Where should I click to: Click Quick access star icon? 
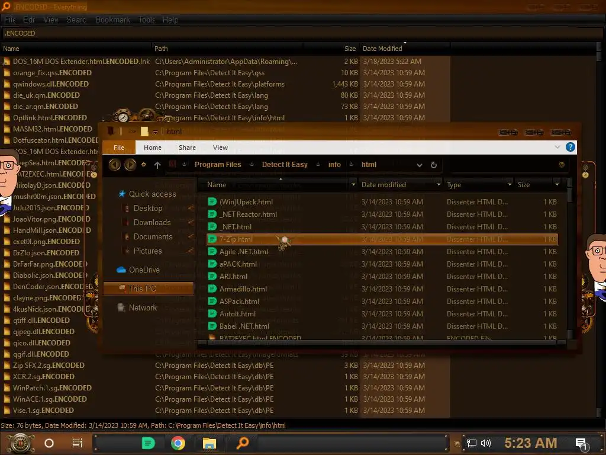[122, 194]
